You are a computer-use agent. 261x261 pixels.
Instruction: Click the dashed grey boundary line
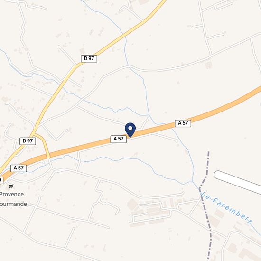tap(206, 206)
